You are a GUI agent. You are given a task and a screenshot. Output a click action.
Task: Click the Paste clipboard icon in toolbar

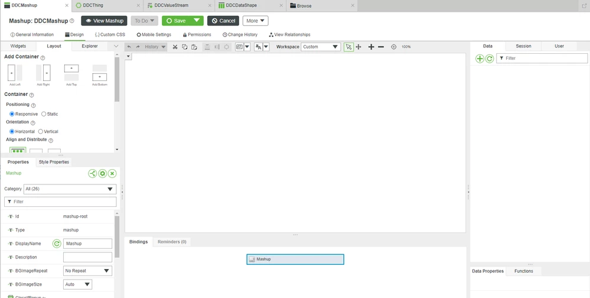coord(194,47)
